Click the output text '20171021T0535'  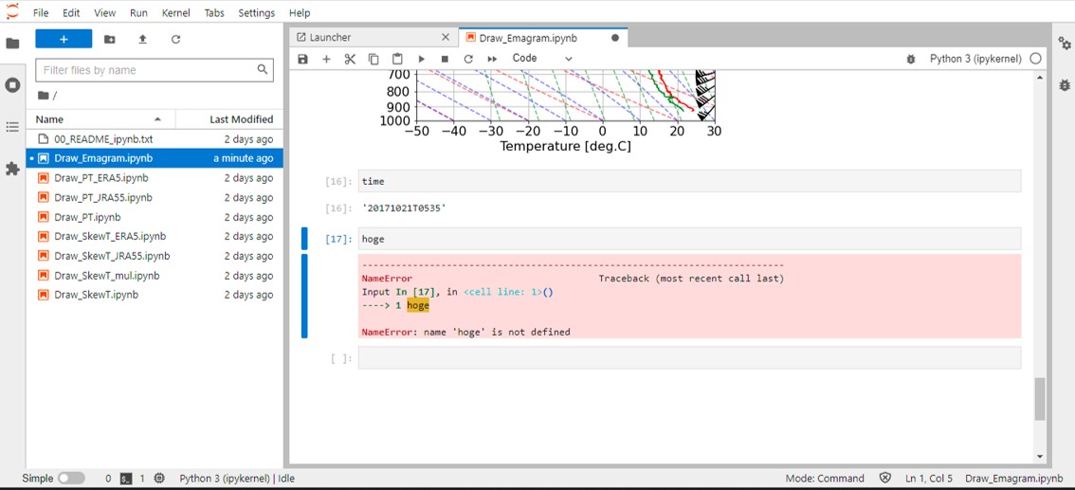point(404,208)
